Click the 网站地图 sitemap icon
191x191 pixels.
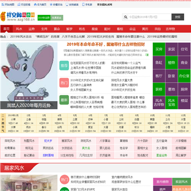3,5
